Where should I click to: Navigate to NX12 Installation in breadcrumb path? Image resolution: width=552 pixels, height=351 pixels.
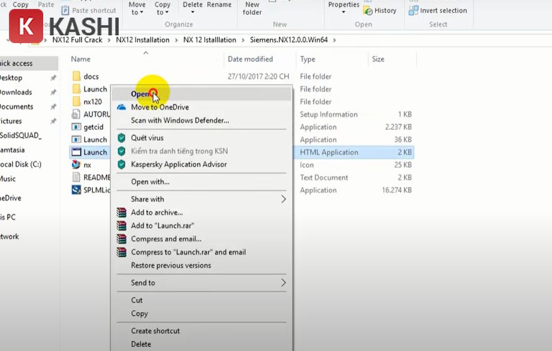click(x=142, y=40)
